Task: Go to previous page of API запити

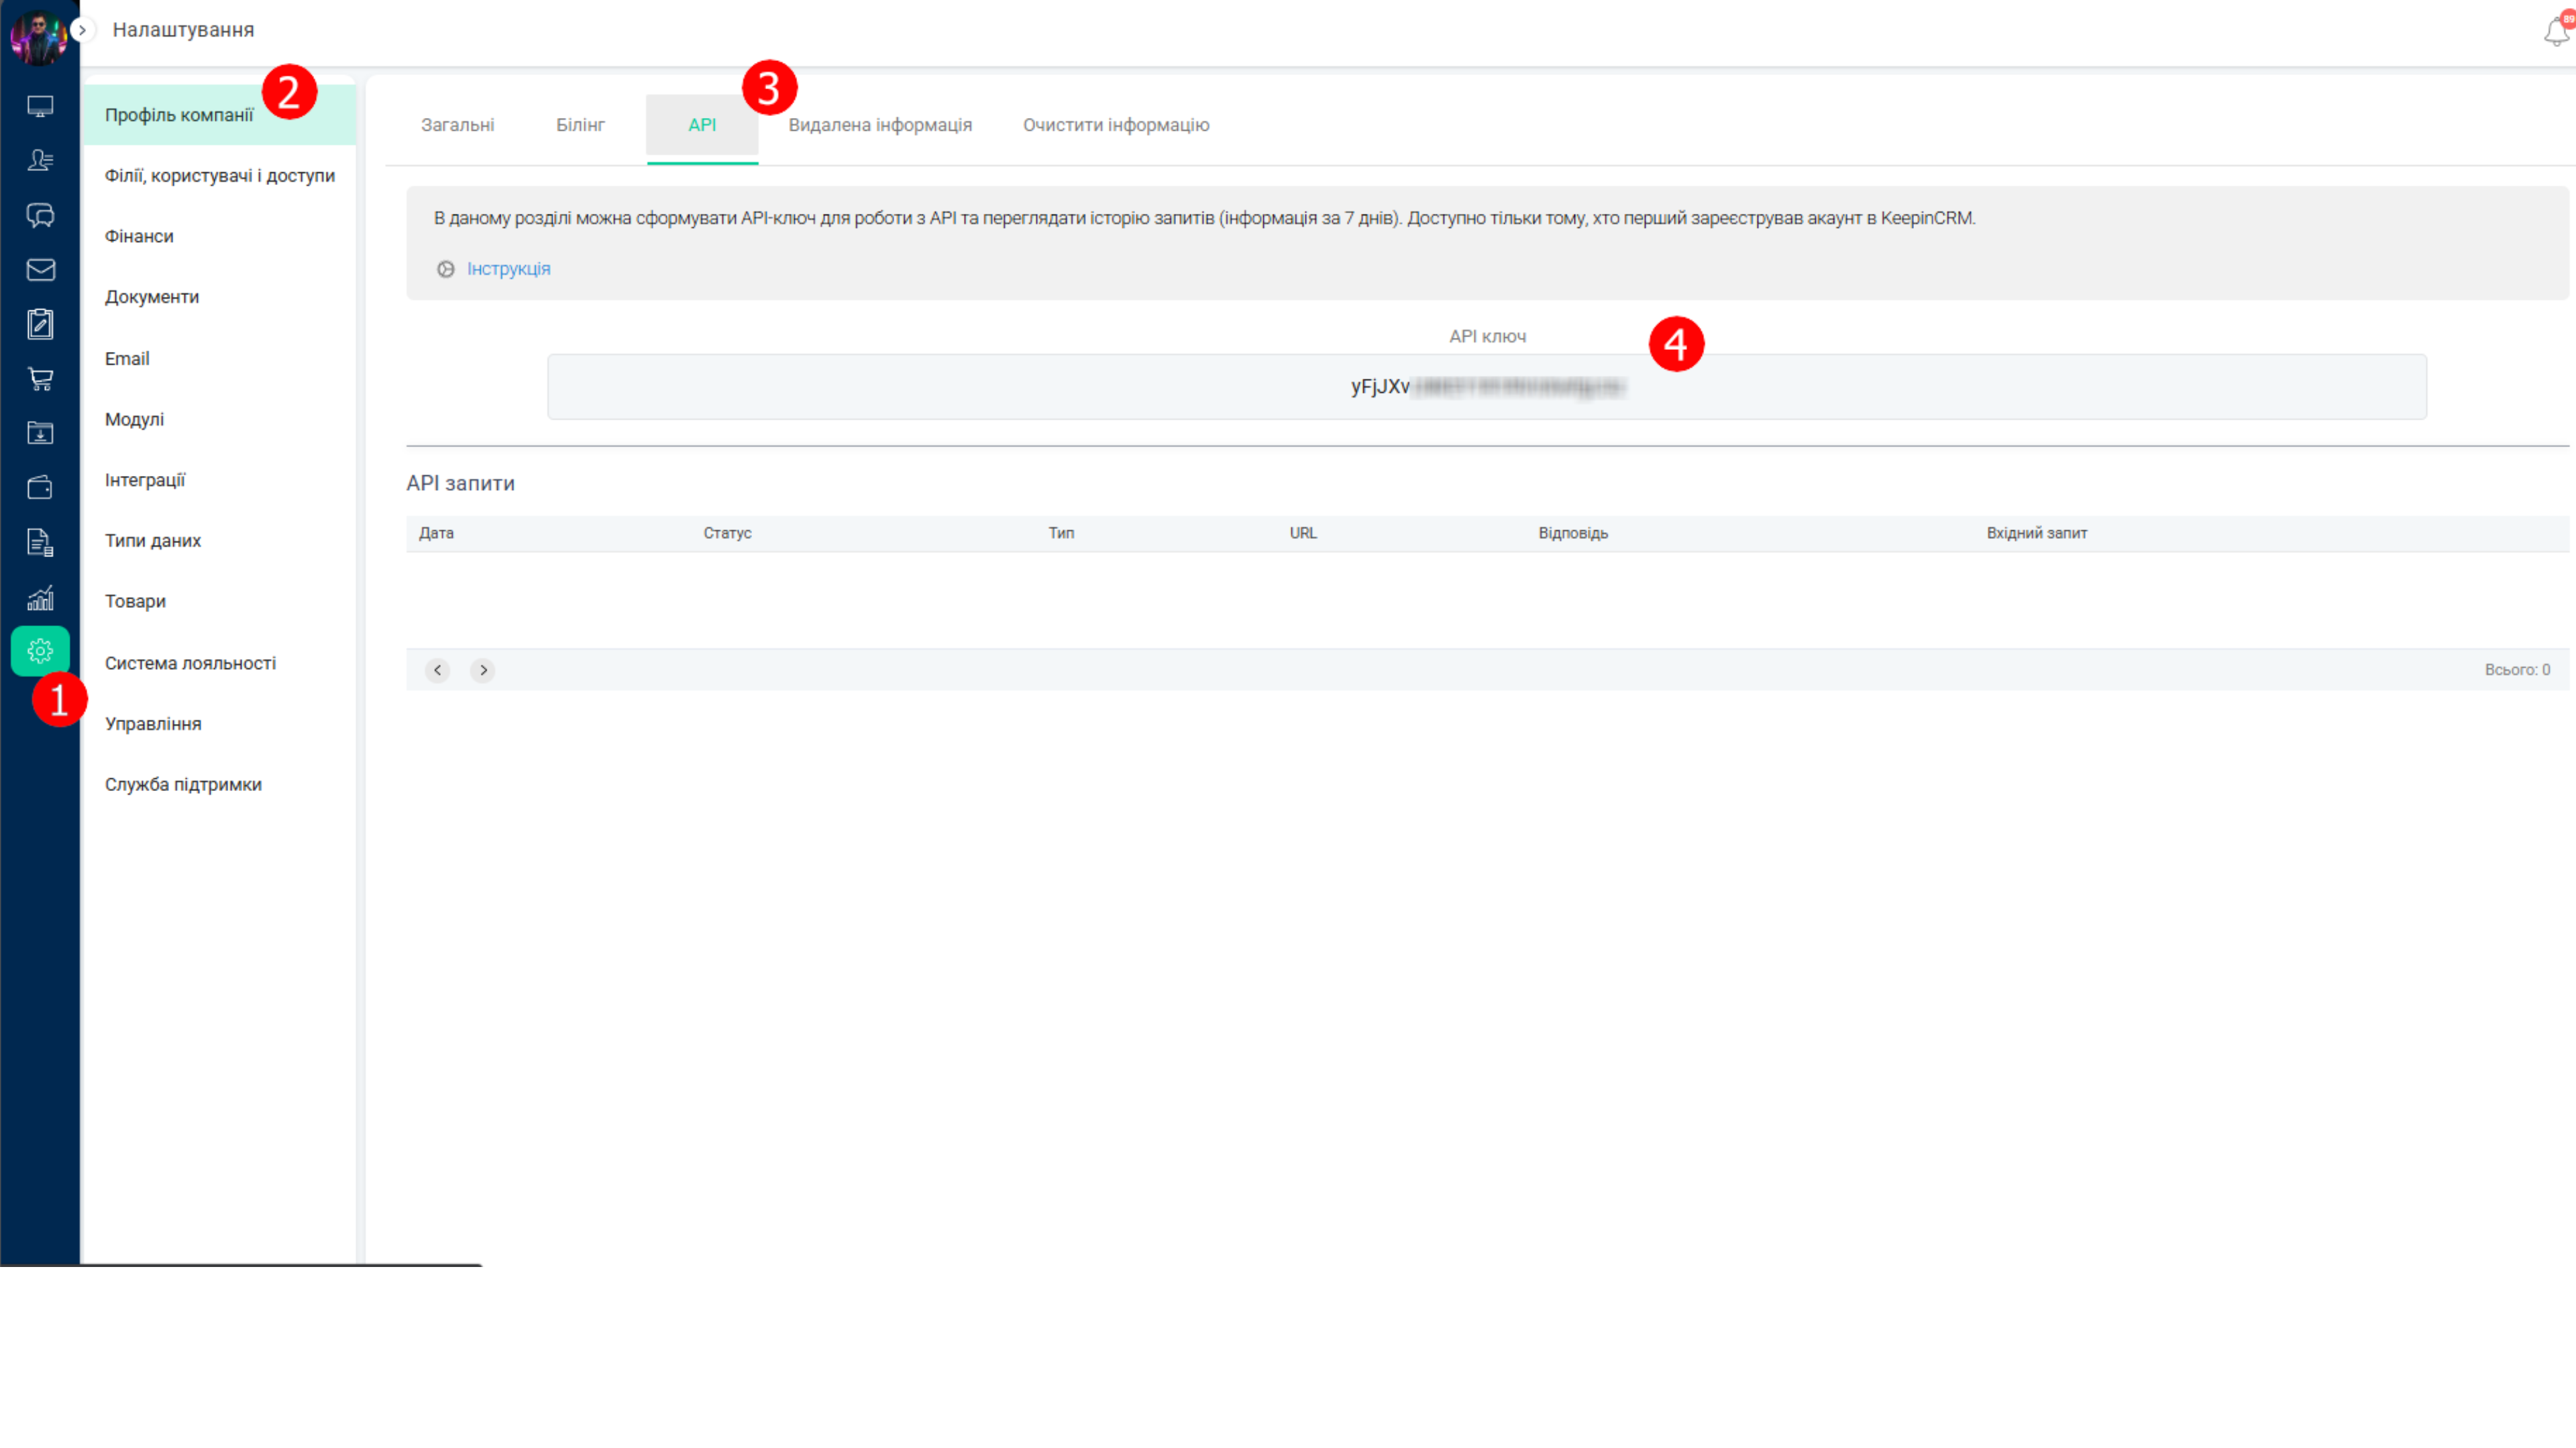Action: [438, 670]
